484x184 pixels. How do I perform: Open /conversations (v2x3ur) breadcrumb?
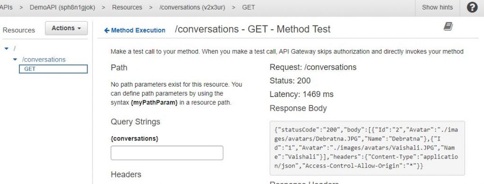(x=192, y=7)
